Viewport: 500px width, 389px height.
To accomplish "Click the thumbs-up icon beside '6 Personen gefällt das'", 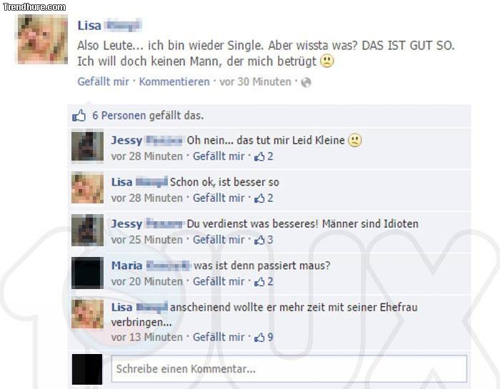I will coord(79,116).
